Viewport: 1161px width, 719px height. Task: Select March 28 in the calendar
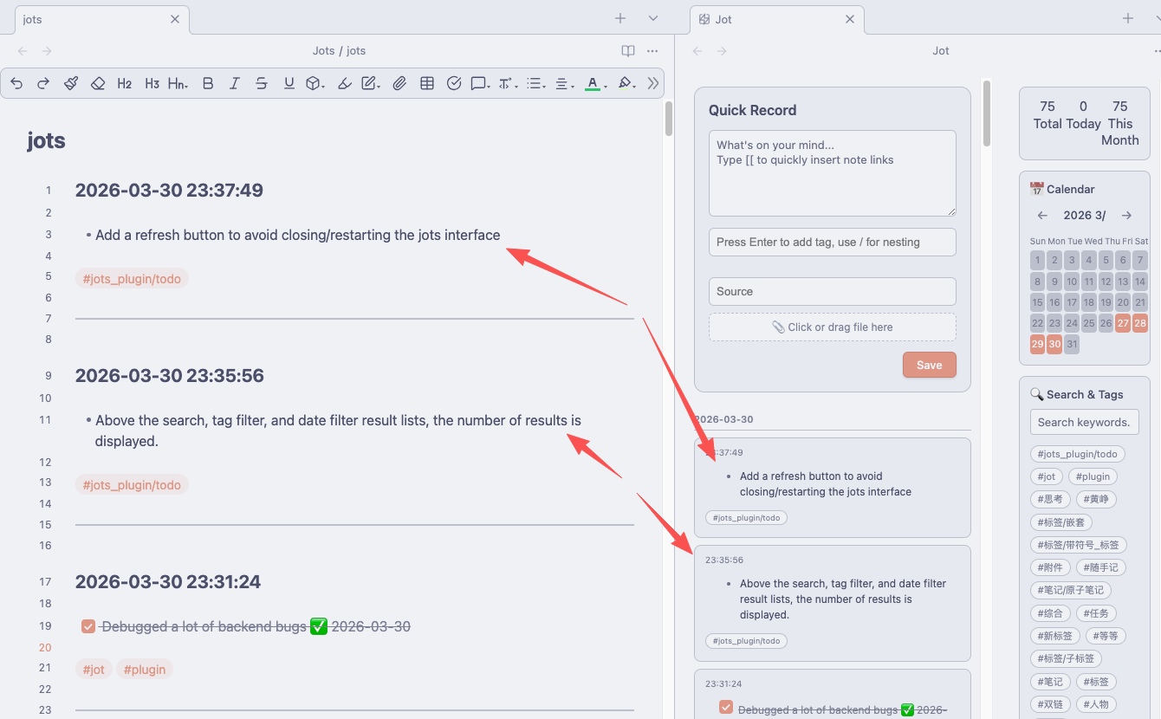point(1140,323)
